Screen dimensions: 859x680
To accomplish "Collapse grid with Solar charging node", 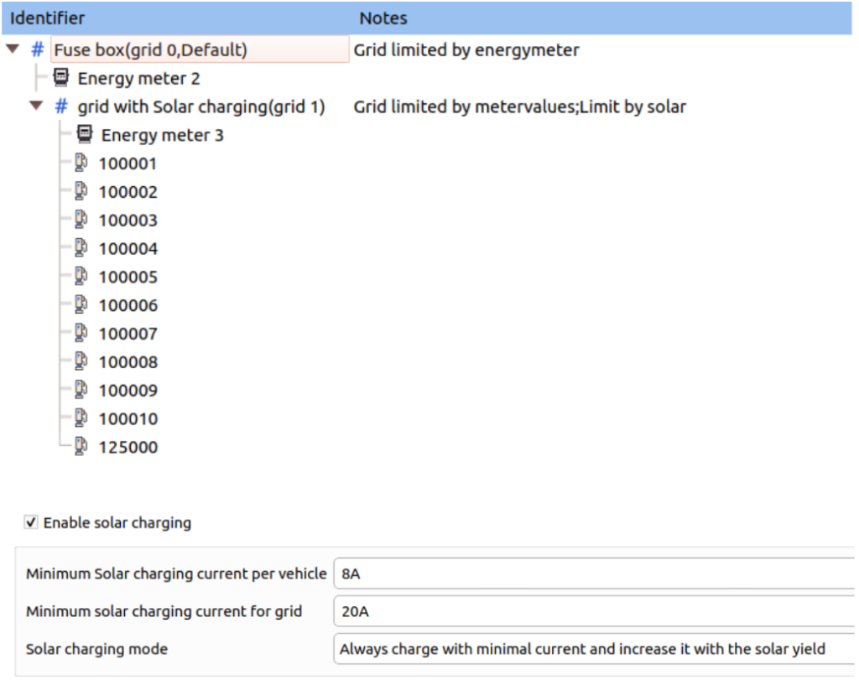I will [x=35, y=106].
